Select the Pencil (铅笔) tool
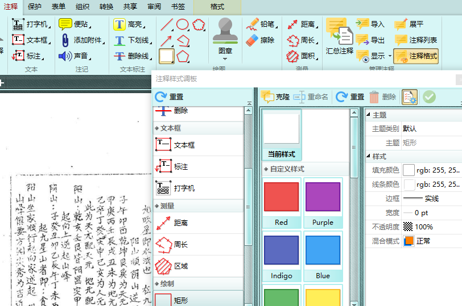The height and width of the screenshot is (306, 462). [x=262, y=24]
